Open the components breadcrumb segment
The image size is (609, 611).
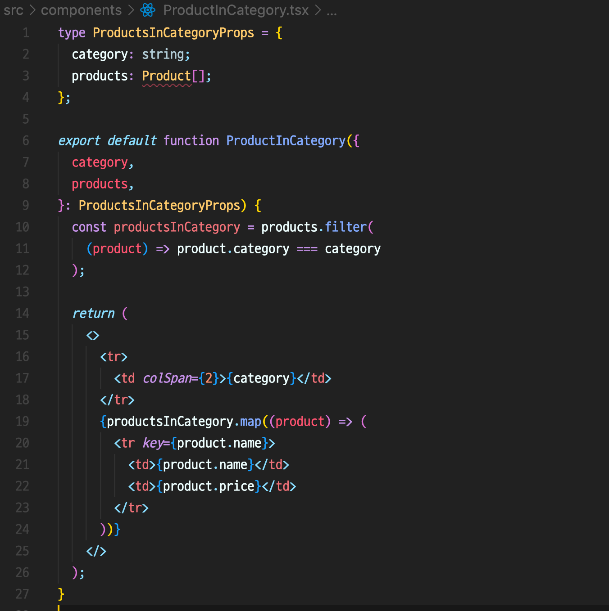[x=82, y=10]
